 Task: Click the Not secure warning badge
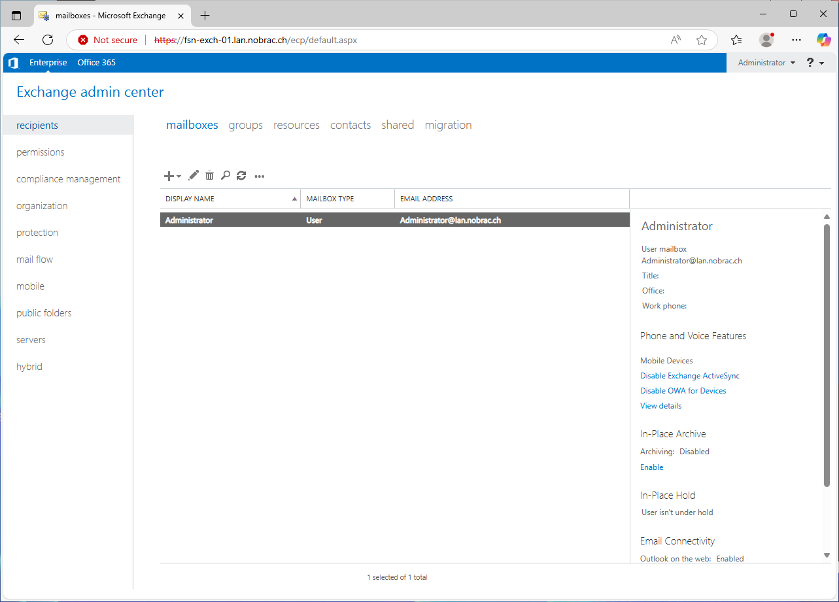(x=108, y=40)
